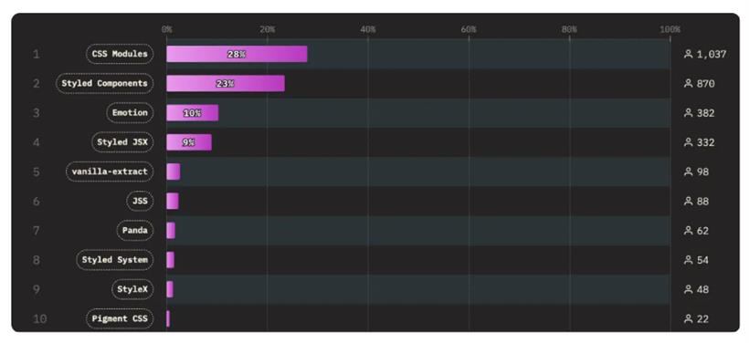Click the 28% CSS Modules bar

[237, 55]
